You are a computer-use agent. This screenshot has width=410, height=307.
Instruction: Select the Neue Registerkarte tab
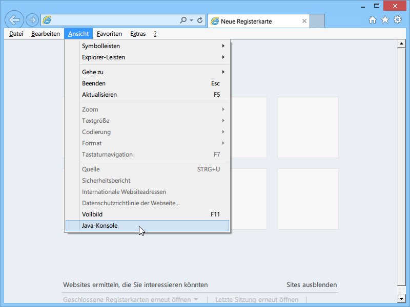[259, 21]
